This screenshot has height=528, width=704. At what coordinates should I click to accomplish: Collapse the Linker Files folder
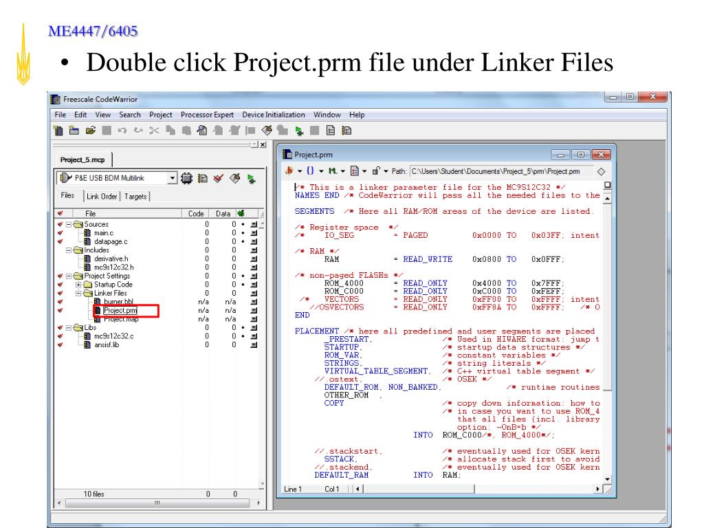(78, 293)
